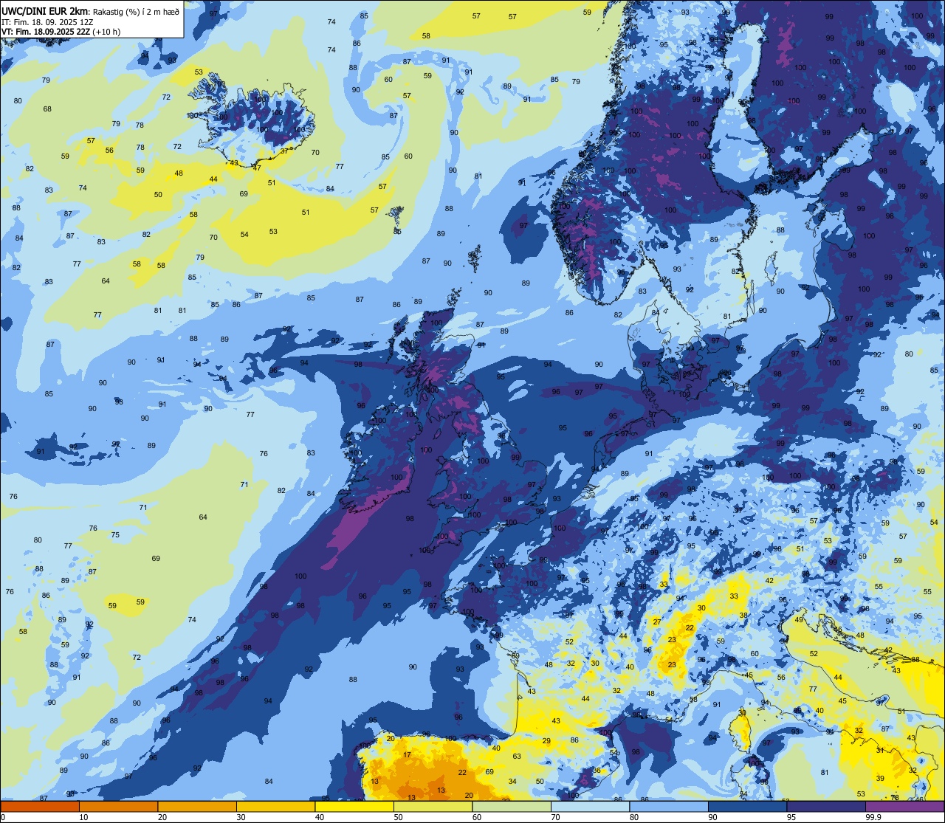This screenshot has height=823, width=945.
Task: Click the purple above-99.9% legend swatch
Action: [904, 806]
